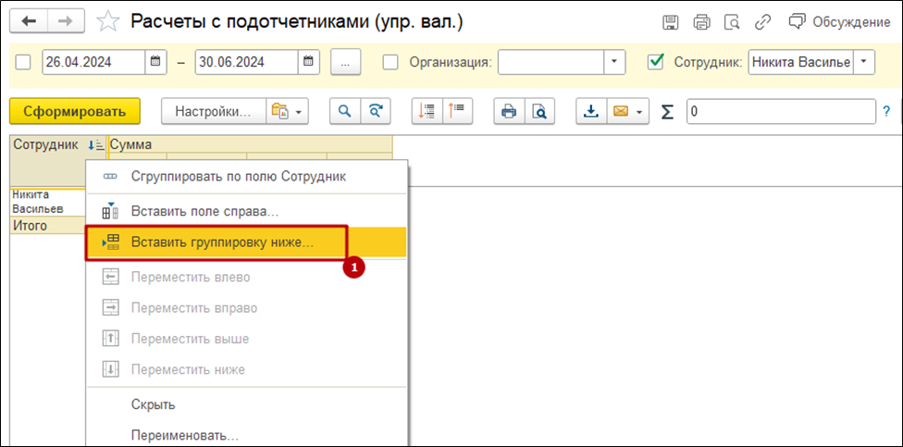Click the Сформировать button
The image size is (903, 447).
click(x=74, y=111)
